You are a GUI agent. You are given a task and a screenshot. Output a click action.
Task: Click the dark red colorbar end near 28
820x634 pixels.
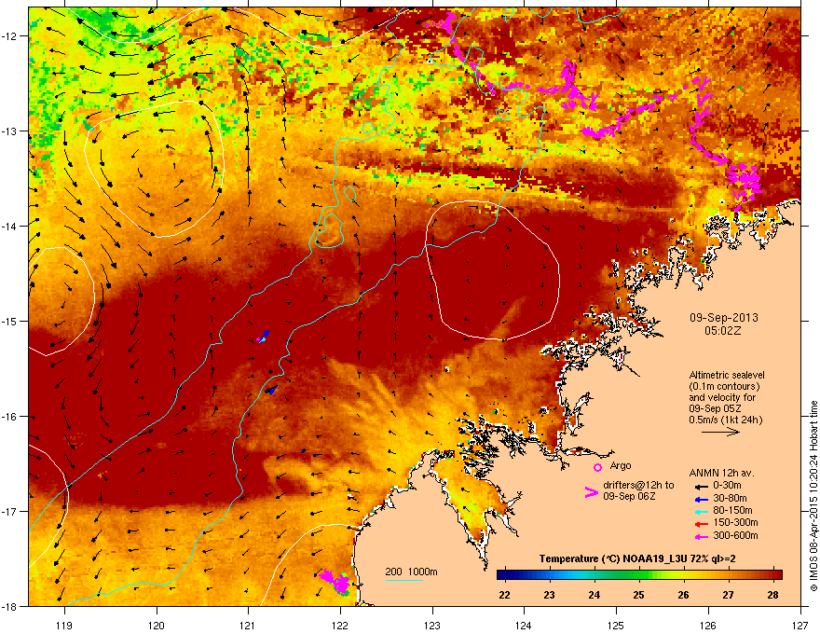click(775, 574)
